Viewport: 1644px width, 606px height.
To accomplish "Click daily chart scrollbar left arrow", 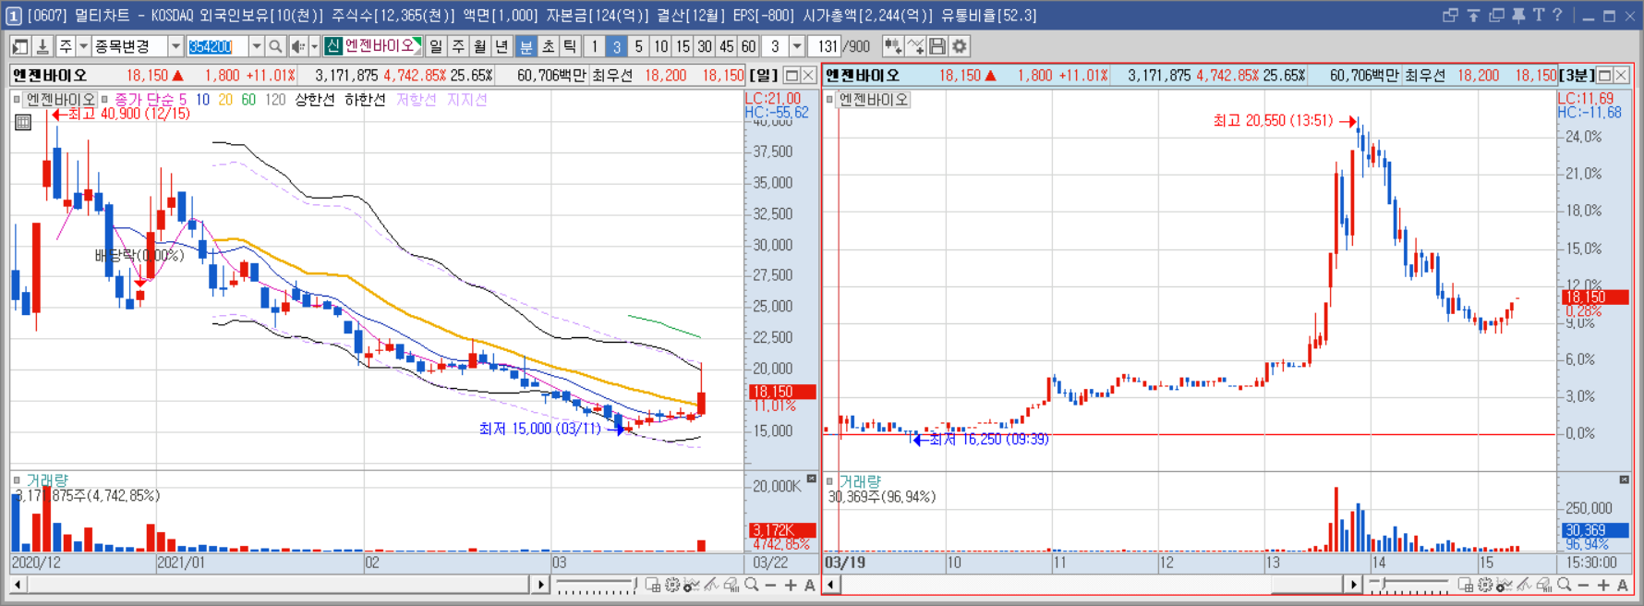I will coord(17,585).
